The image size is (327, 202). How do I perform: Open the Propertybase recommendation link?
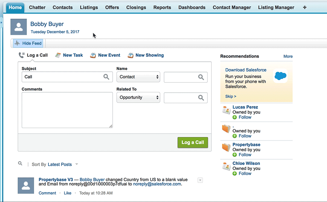(x=246, y=145)
